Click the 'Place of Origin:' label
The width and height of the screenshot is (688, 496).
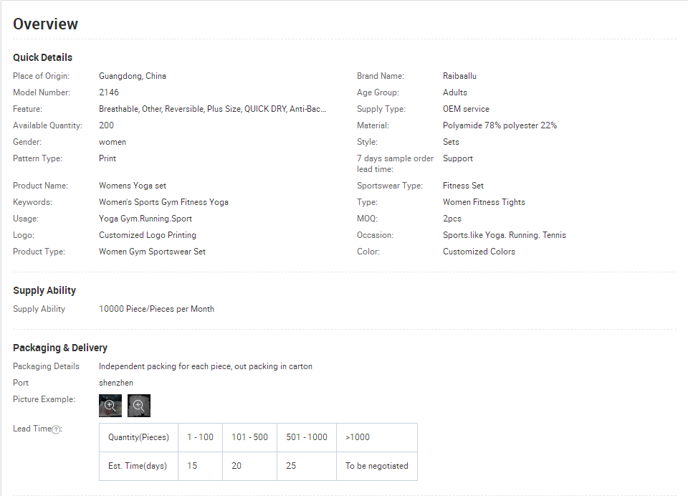pyautogui.click(x=42, y=76)
